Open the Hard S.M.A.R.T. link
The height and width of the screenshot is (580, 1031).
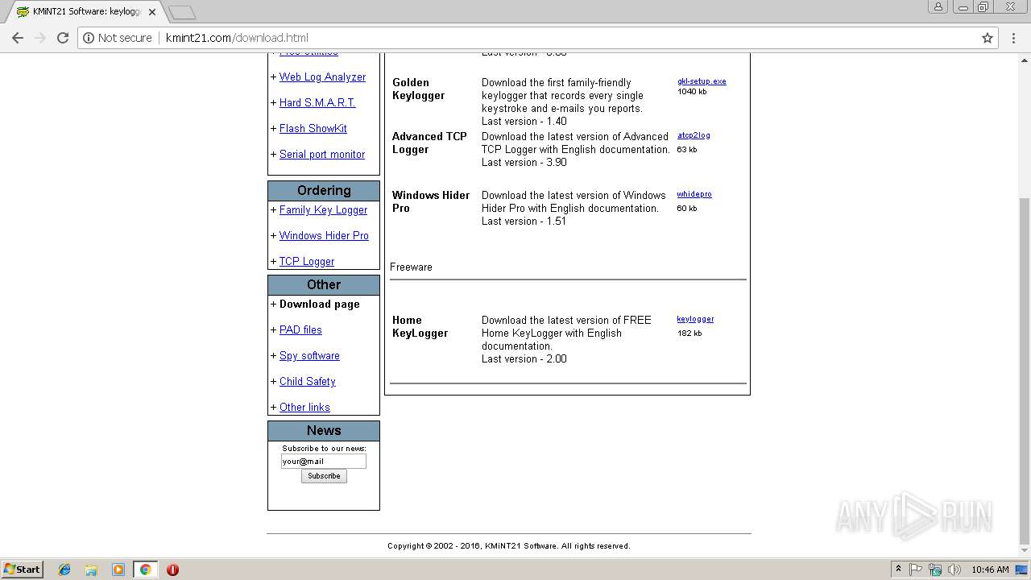pos(317,103)
